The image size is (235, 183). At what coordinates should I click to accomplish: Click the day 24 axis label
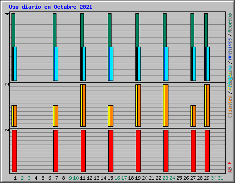coord(172,178)
